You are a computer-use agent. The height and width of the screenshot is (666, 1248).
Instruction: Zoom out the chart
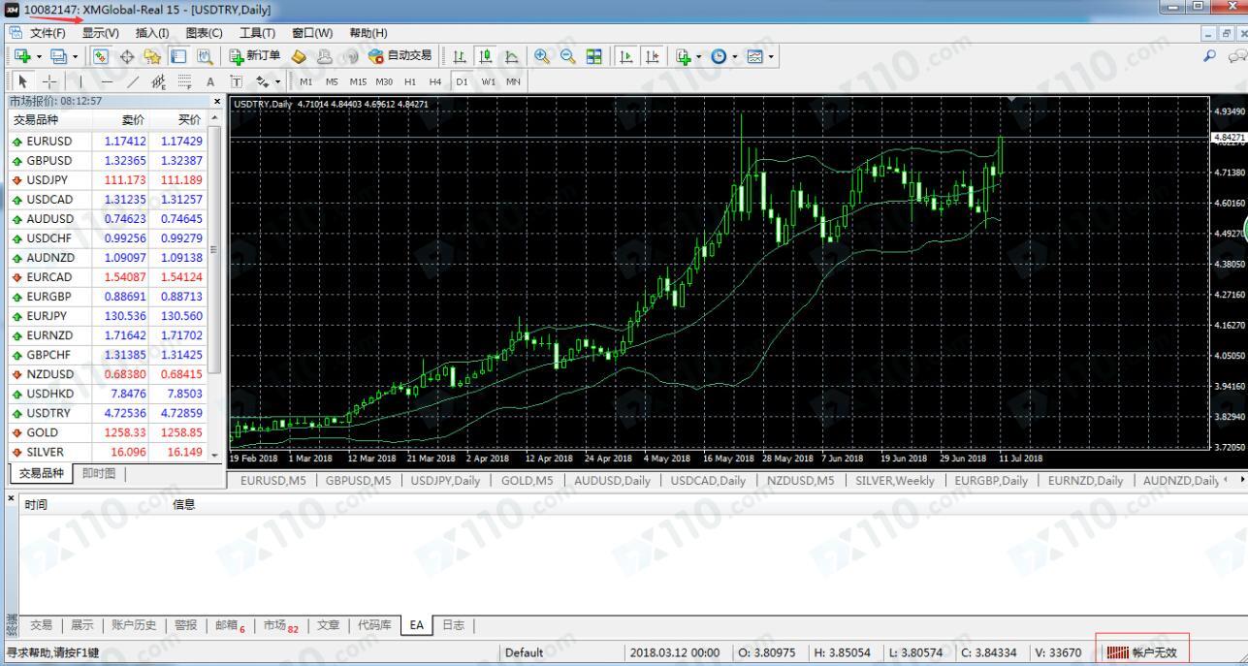[567, 56]
